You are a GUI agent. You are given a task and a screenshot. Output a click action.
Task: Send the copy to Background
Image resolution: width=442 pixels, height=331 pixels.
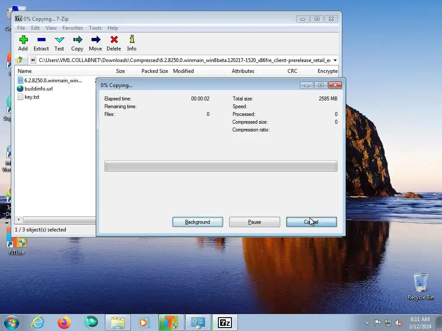(198, 222)
